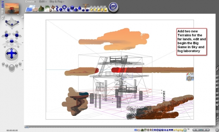This screenshot has height=132, width=219.
Task: Create a tree object
Action: [x=47, y=8]
